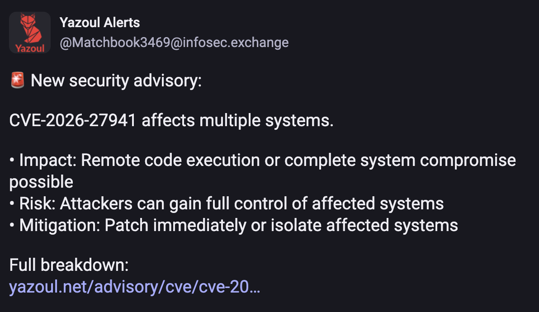539x312 pixels.
Task: Click the word "possible" on the wrapped line
Action: [41, 182]
